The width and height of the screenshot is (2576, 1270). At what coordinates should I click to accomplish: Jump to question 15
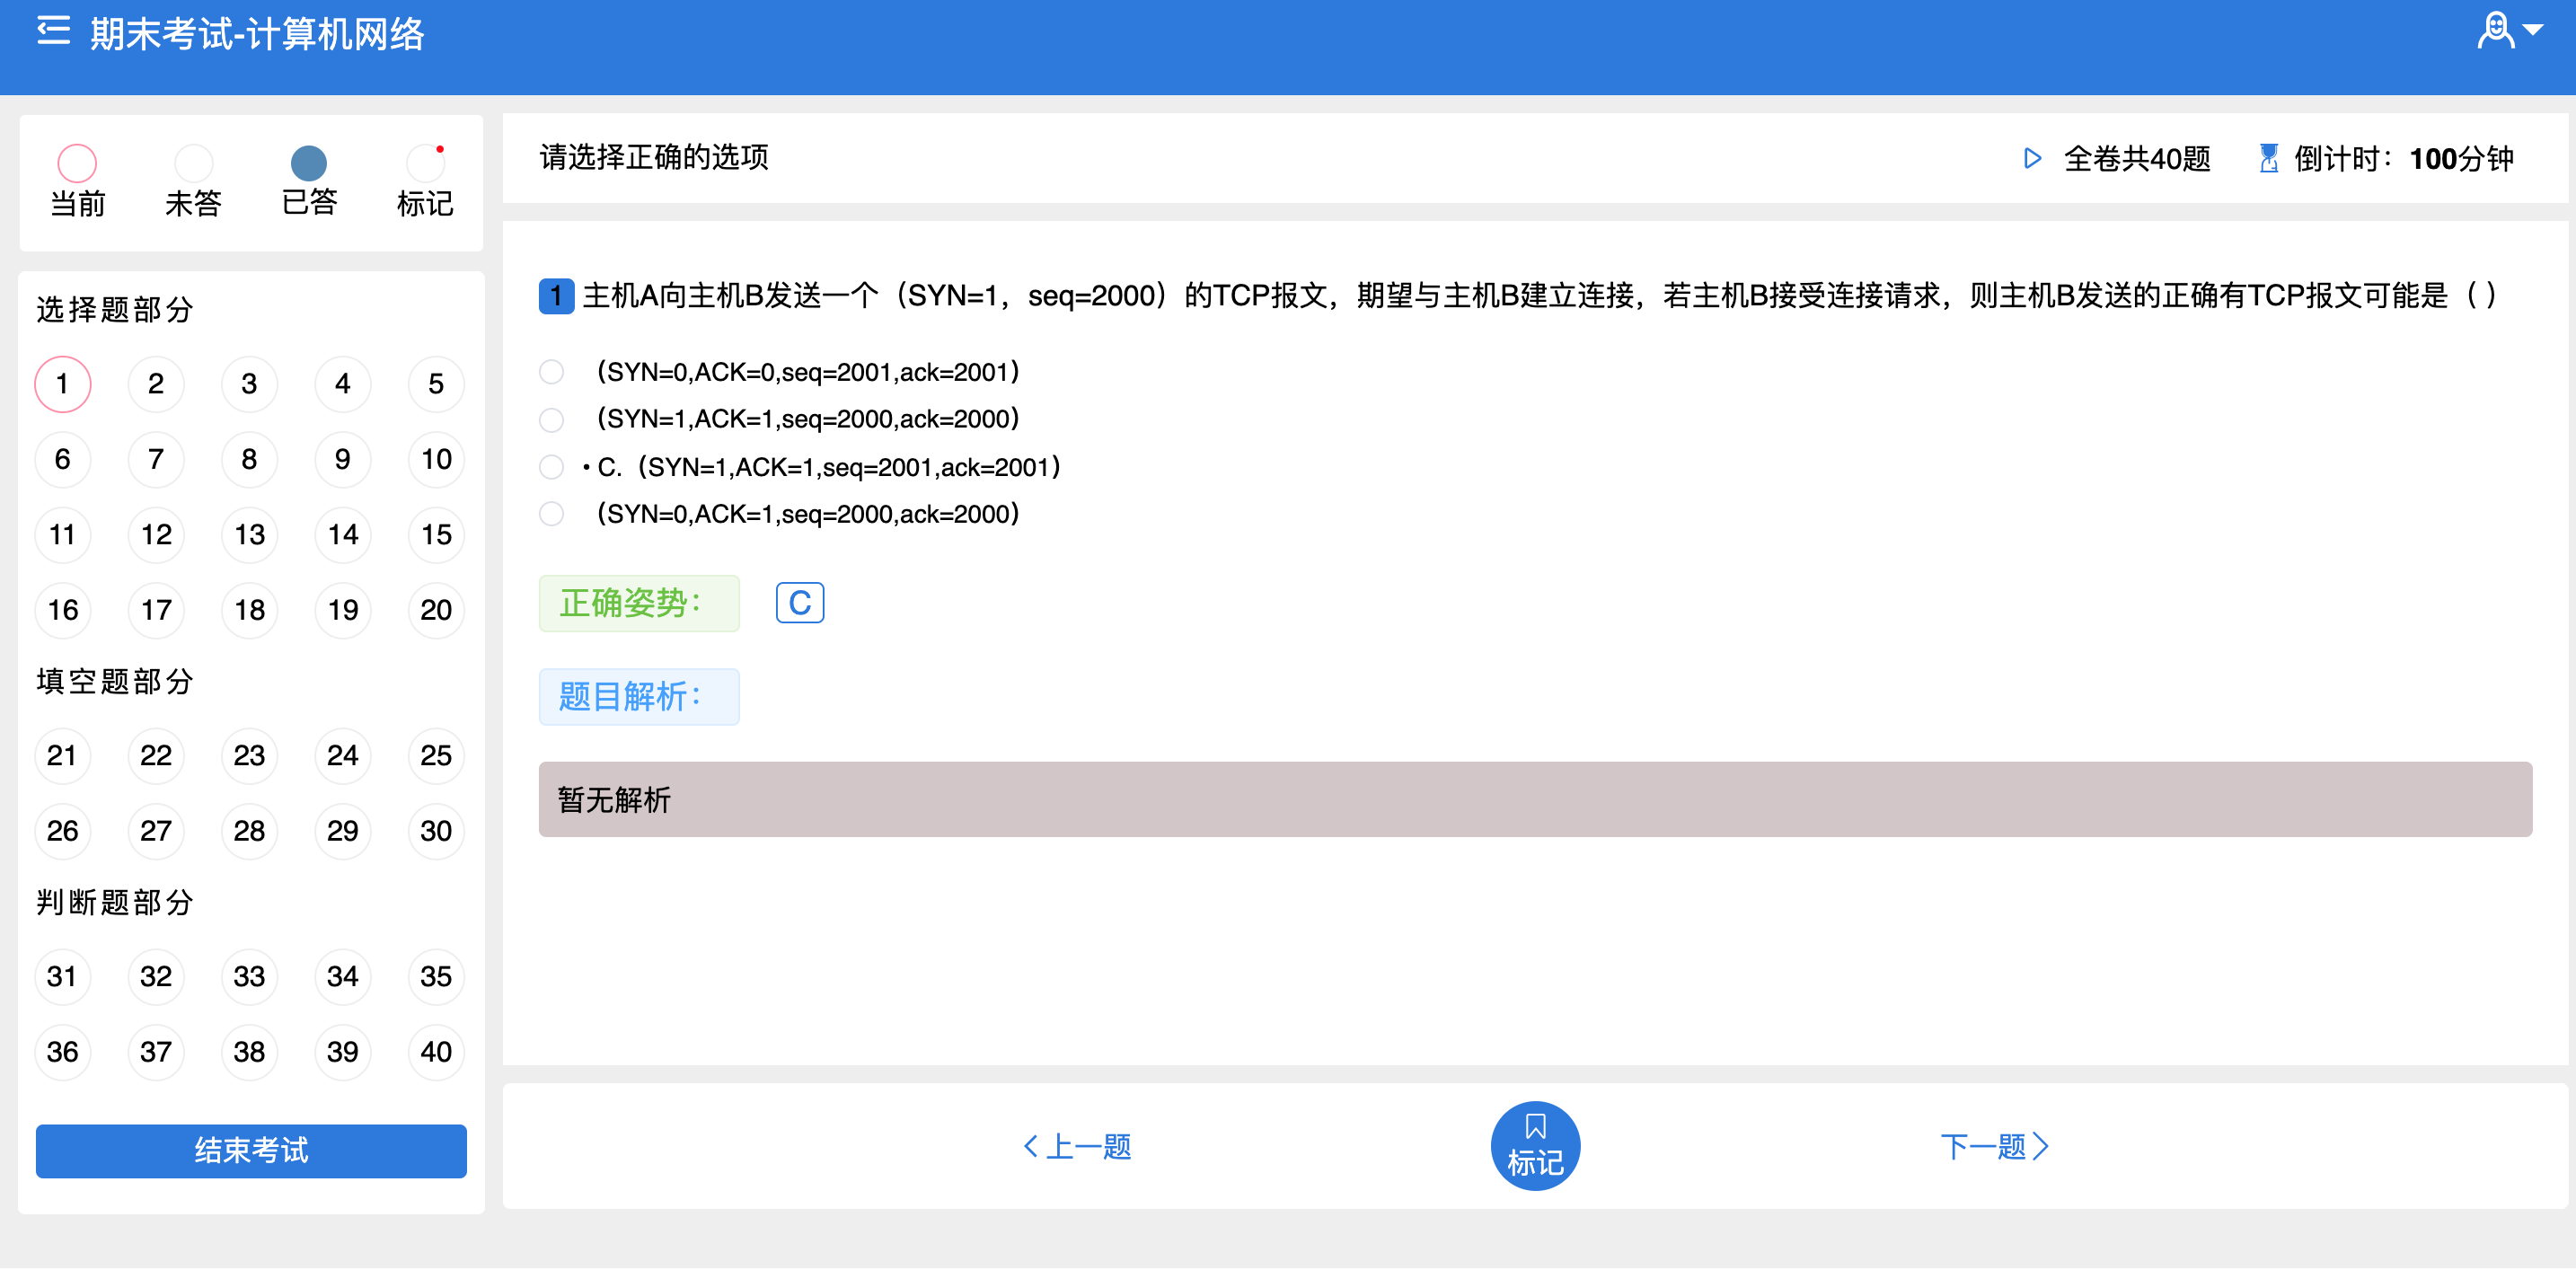pos(436,535)
